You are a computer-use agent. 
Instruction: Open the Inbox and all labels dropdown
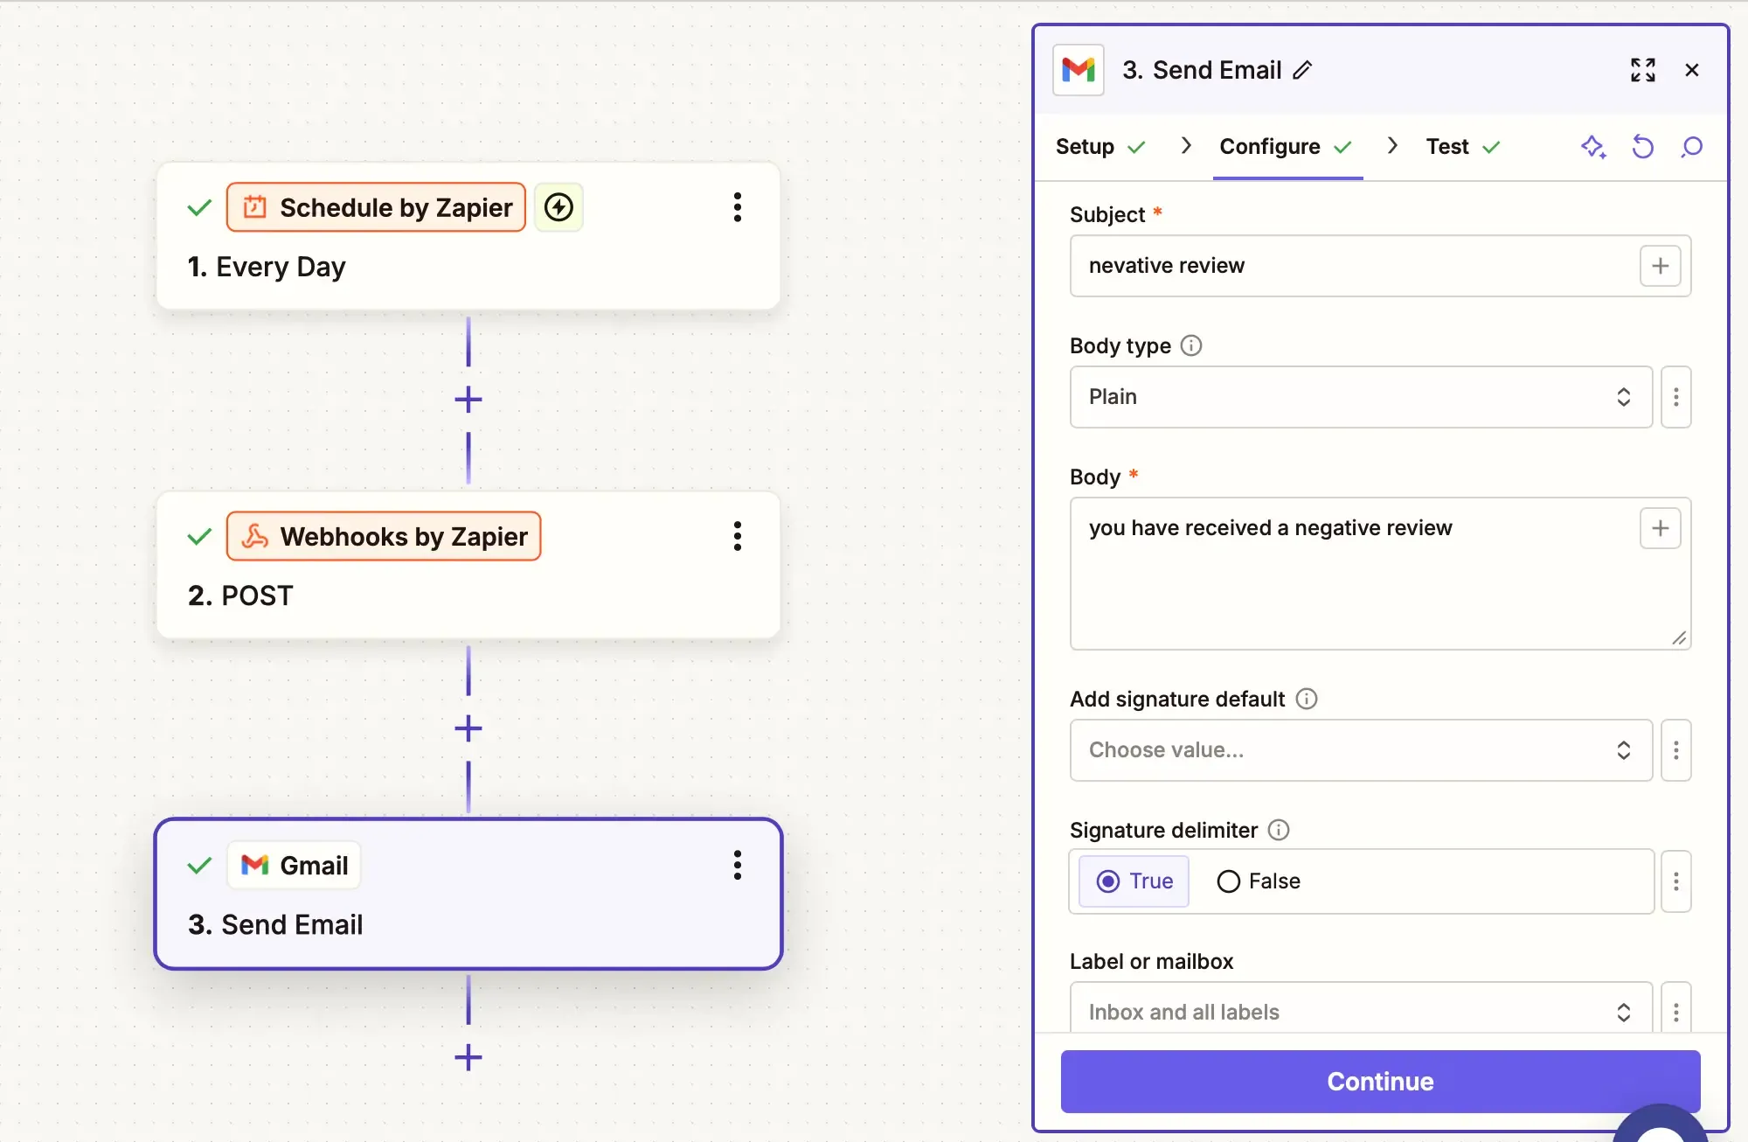point(1361,1009)
